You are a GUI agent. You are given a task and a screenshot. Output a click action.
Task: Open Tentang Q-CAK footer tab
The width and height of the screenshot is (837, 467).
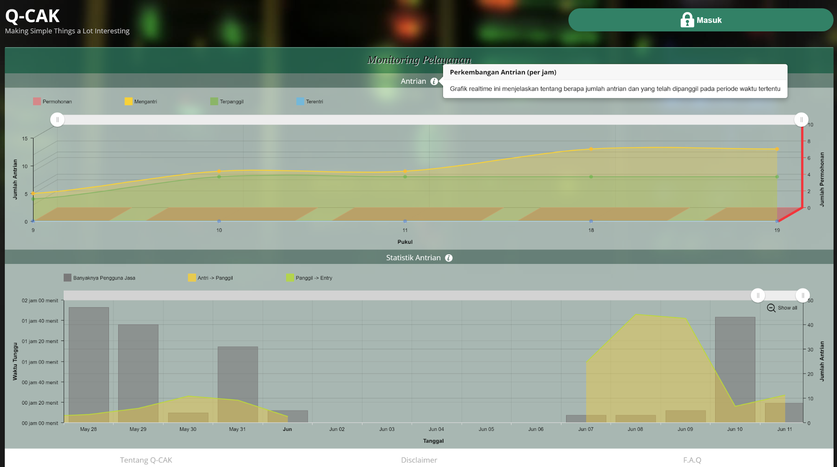click(x=146, y=460)
